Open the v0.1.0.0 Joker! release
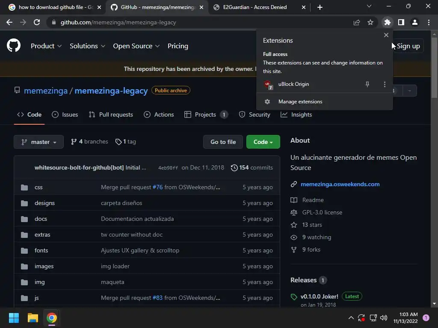The width and height of the screenshot is (438, 328). 319,296
